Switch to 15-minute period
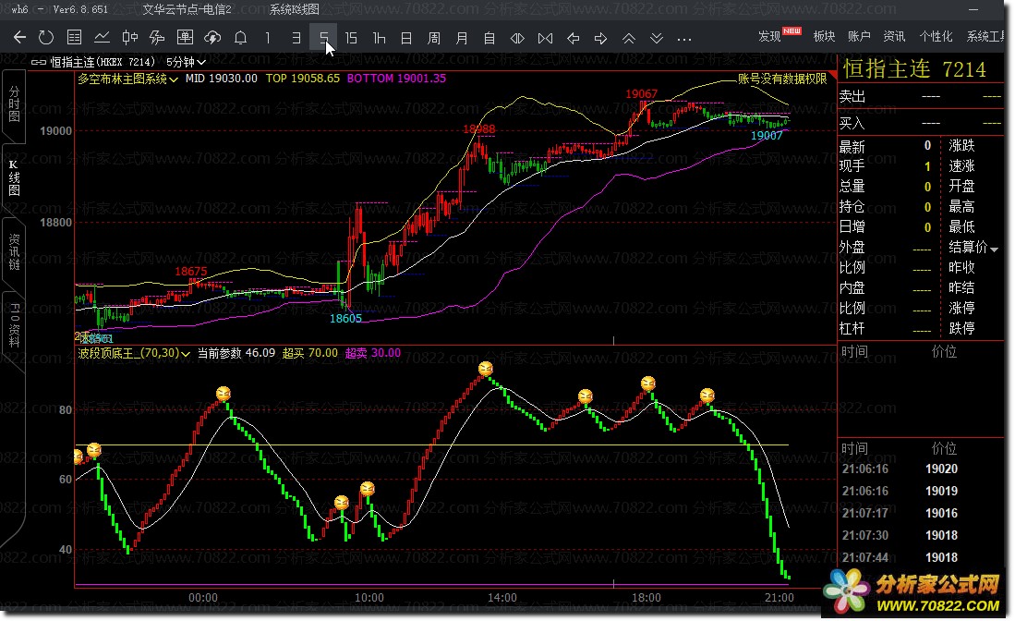This screenshot has height=621, width=1015. [352, 38]
